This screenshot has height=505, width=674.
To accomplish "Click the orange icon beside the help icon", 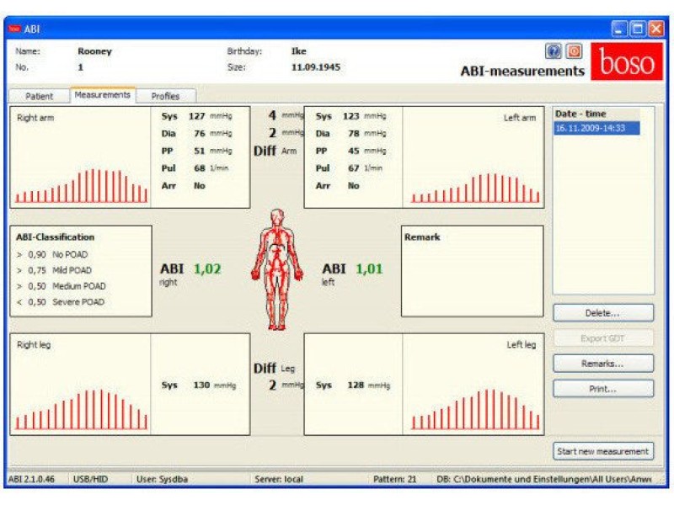I will tap(575, 50).
